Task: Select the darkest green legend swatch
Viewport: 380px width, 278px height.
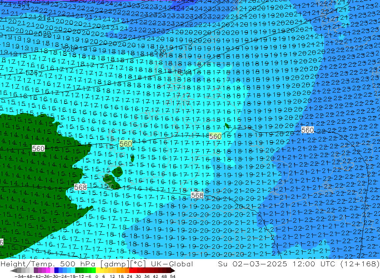Action: 77,270
